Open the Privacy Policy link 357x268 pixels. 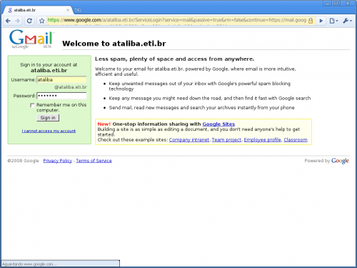pyautogui.click(x=58, y=161)
